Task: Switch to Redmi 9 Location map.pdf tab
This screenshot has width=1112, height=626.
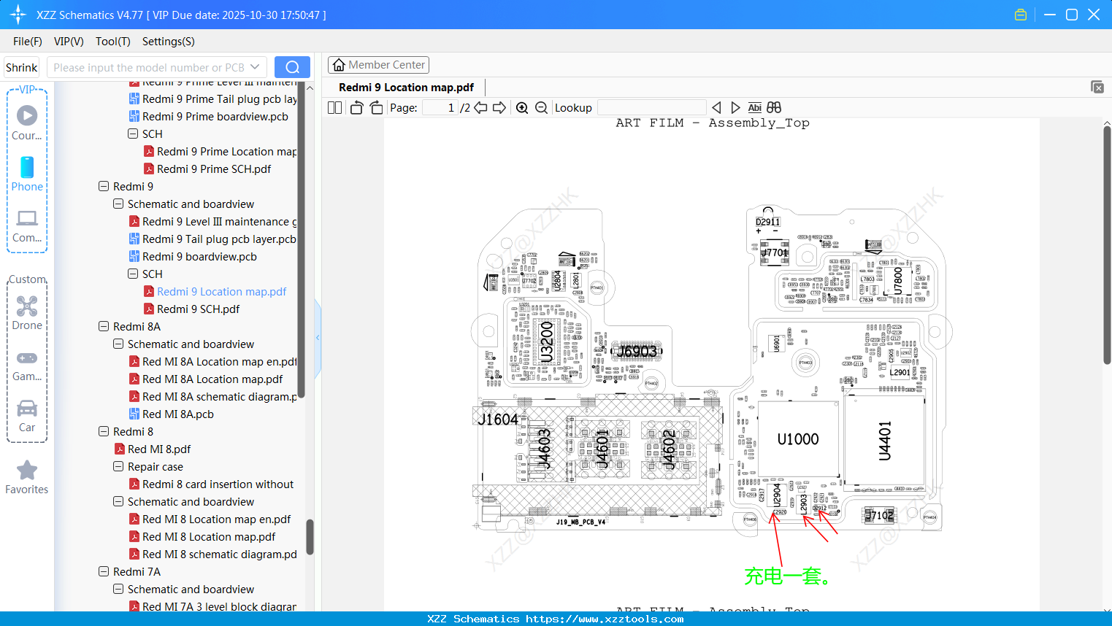Action: coord(405,87)
